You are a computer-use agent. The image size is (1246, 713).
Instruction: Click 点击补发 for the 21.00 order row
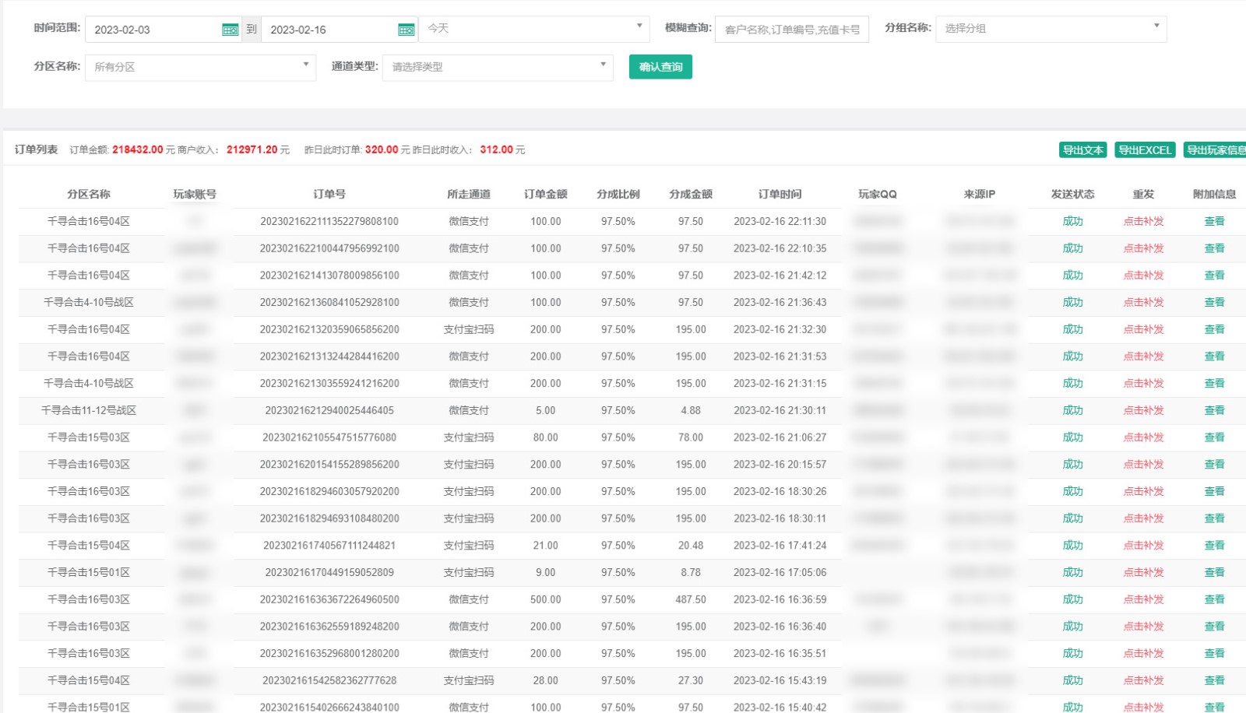pos(1143,546)
